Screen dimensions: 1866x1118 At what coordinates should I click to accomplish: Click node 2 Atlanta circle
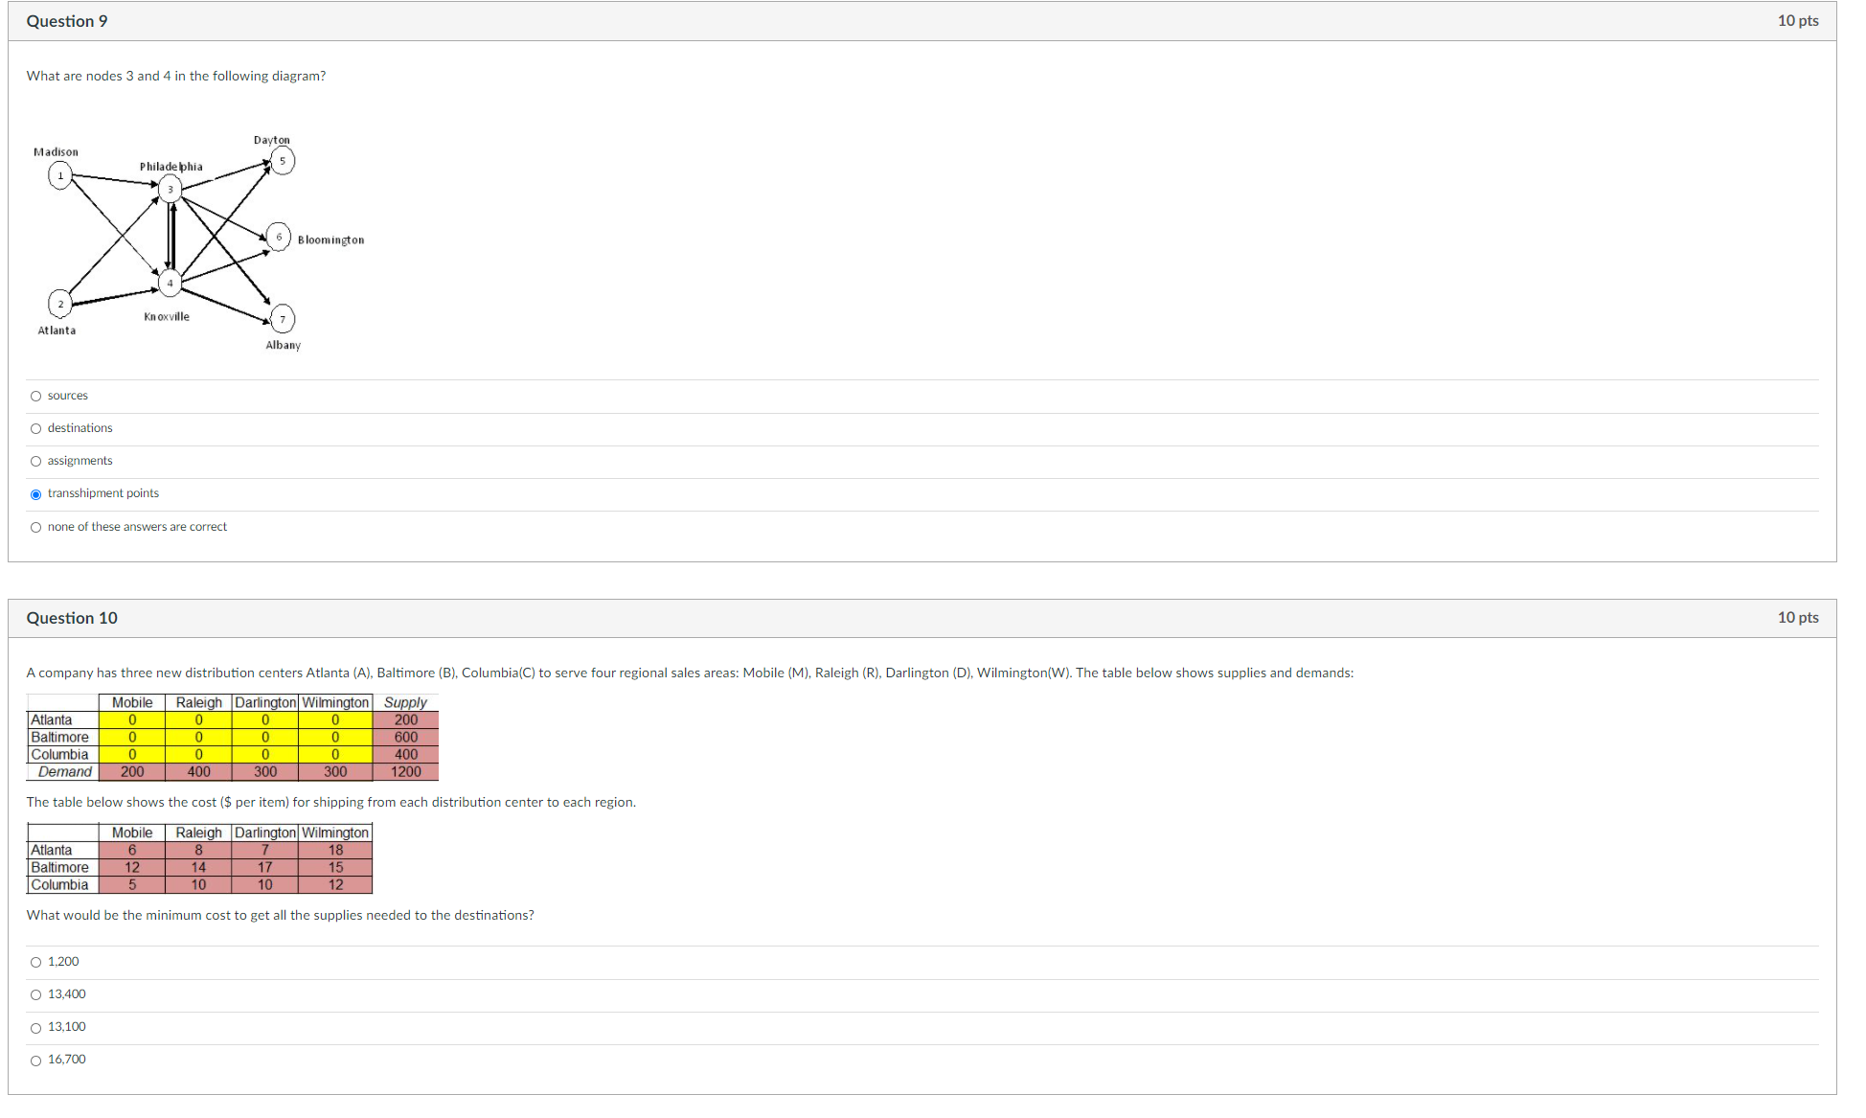coord(60,304)
